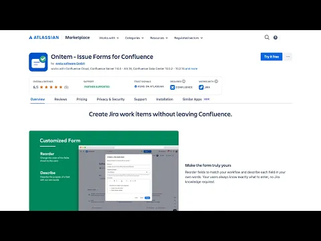
Task: Show info for Works With label
Action: pyautogui.click(x=216, y=81)
